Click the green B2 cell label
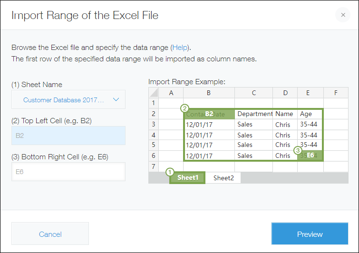The height and width of the screenshot is (253, 359). [209, 114]
